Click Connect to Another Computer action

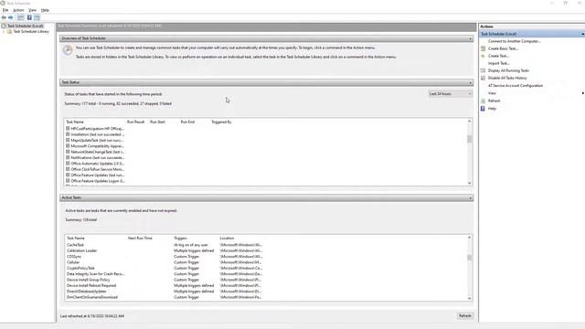coord(514,41)
